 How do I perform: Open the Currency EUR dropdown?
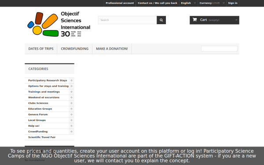(x=212, y=3)
